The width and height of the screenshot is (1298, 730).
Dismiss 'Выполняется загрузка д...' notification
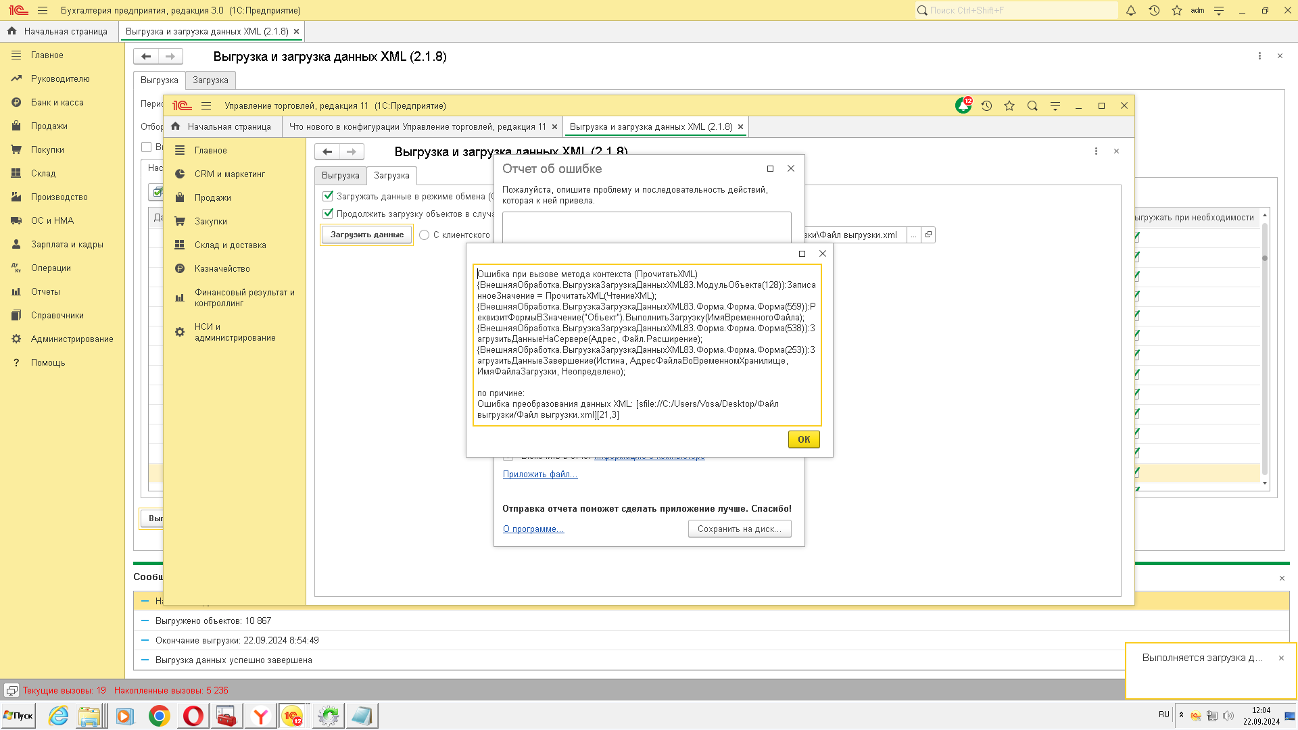point(1281,658)
